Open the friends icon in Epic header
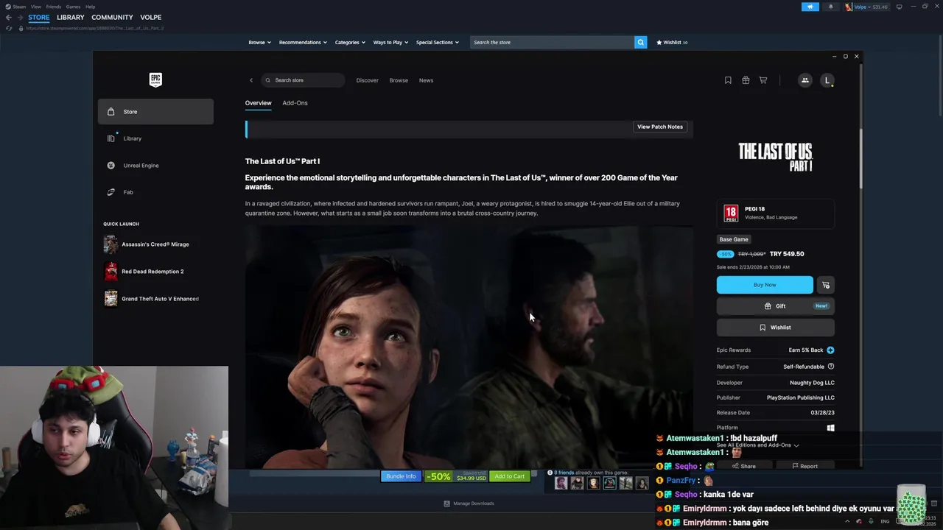 [804, 80]
